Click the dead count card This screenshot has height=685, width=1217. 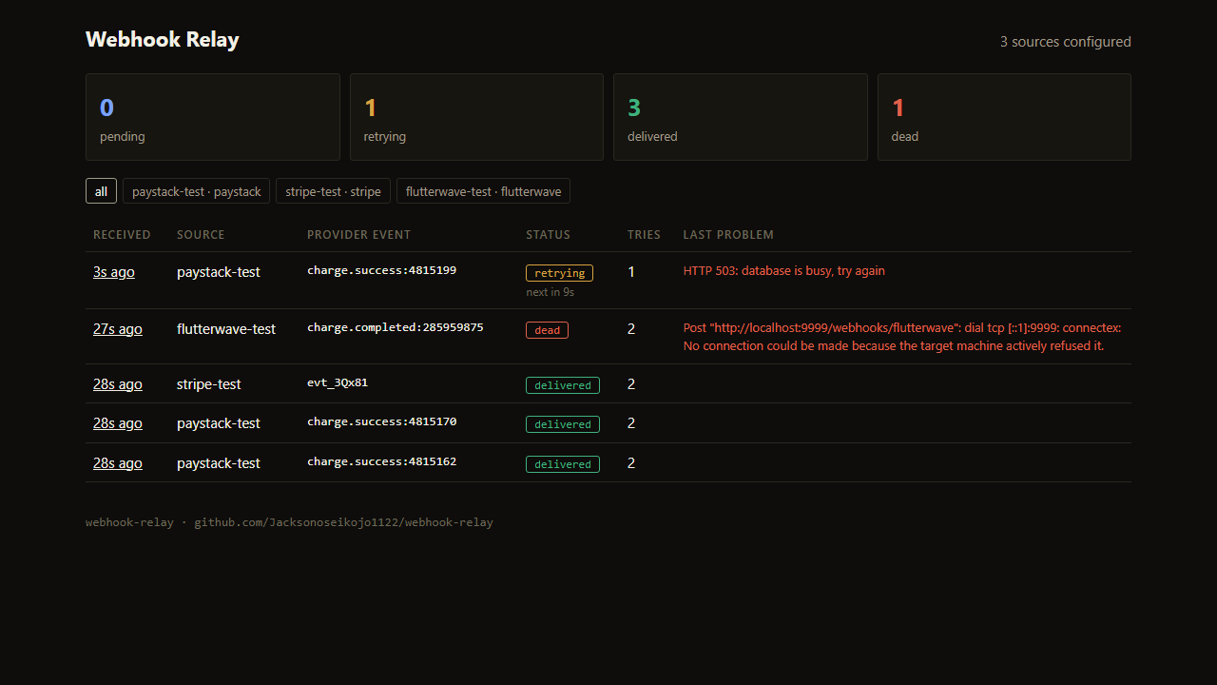1004,117
